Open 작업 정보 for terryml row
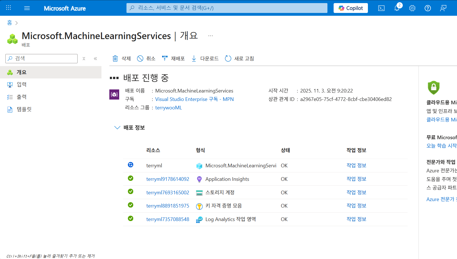The image size is (457, 259). pyautogui.click(x=356, y=165)
